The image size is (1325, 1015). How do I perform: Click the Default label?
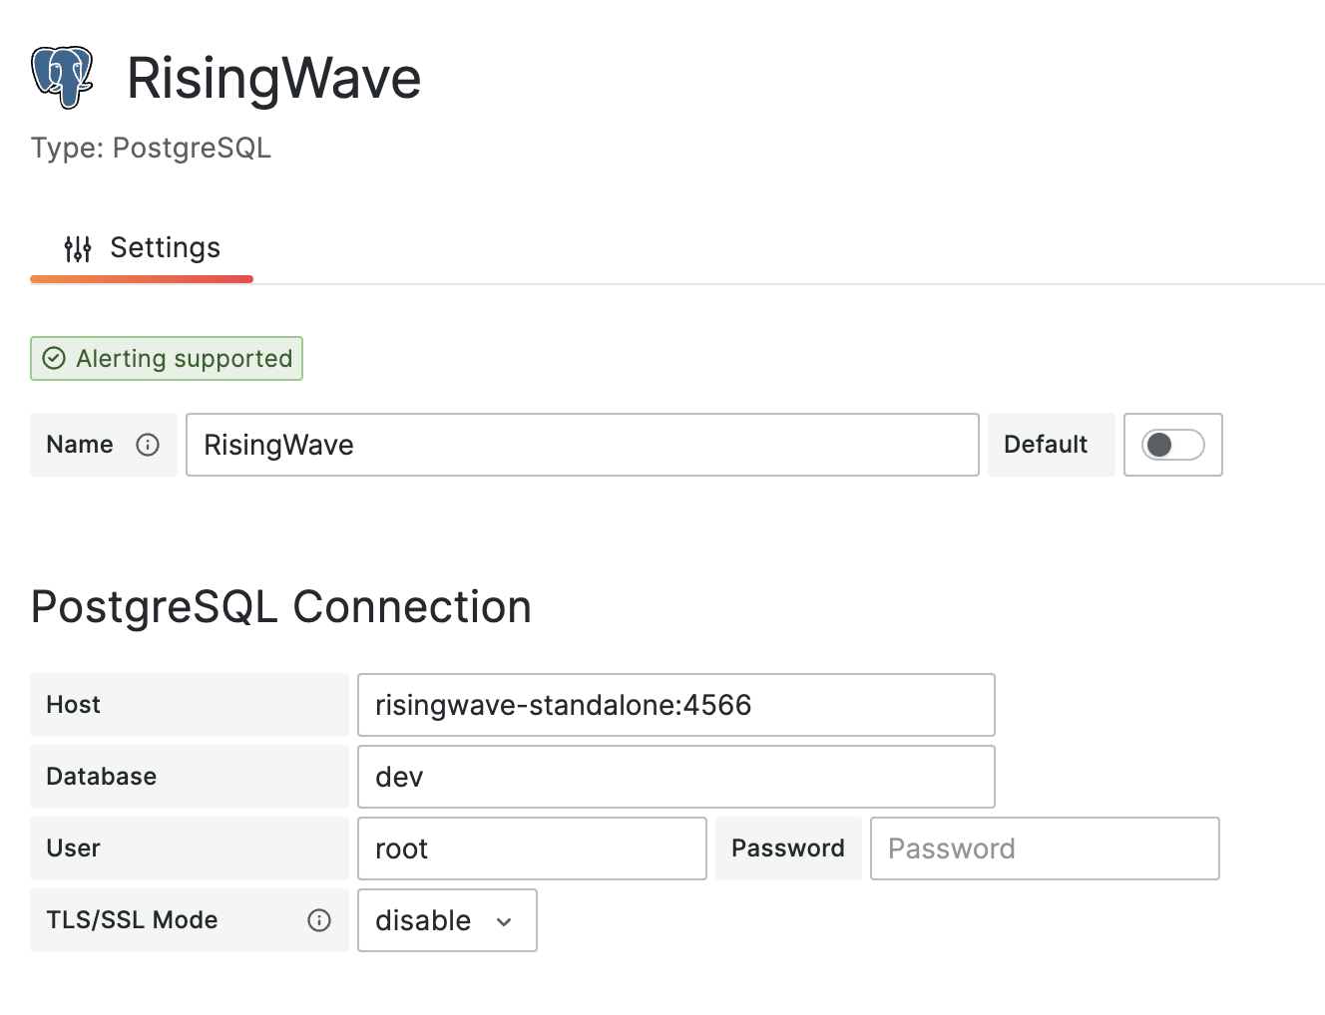tap(1046, 445)
